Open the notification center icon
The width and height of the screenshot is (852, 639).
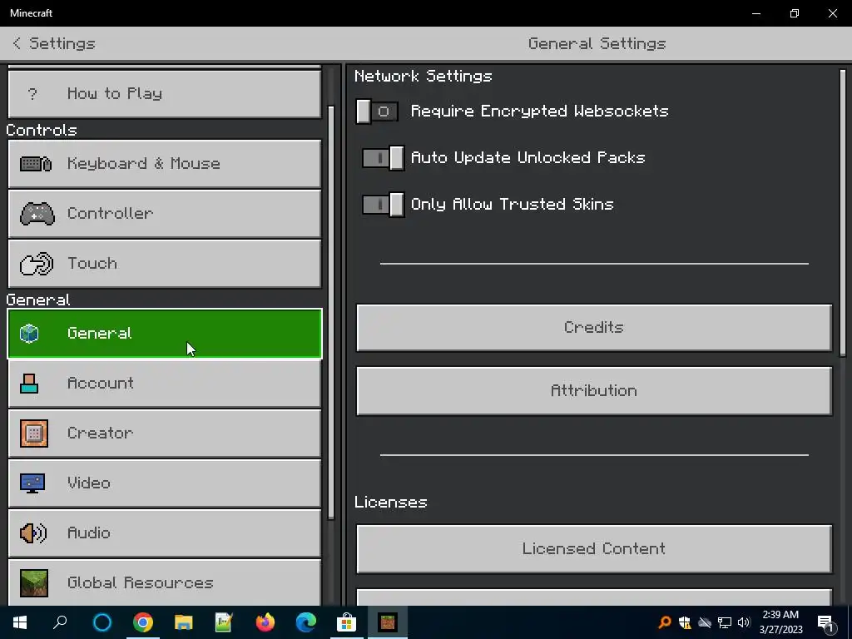coord(826,622)
